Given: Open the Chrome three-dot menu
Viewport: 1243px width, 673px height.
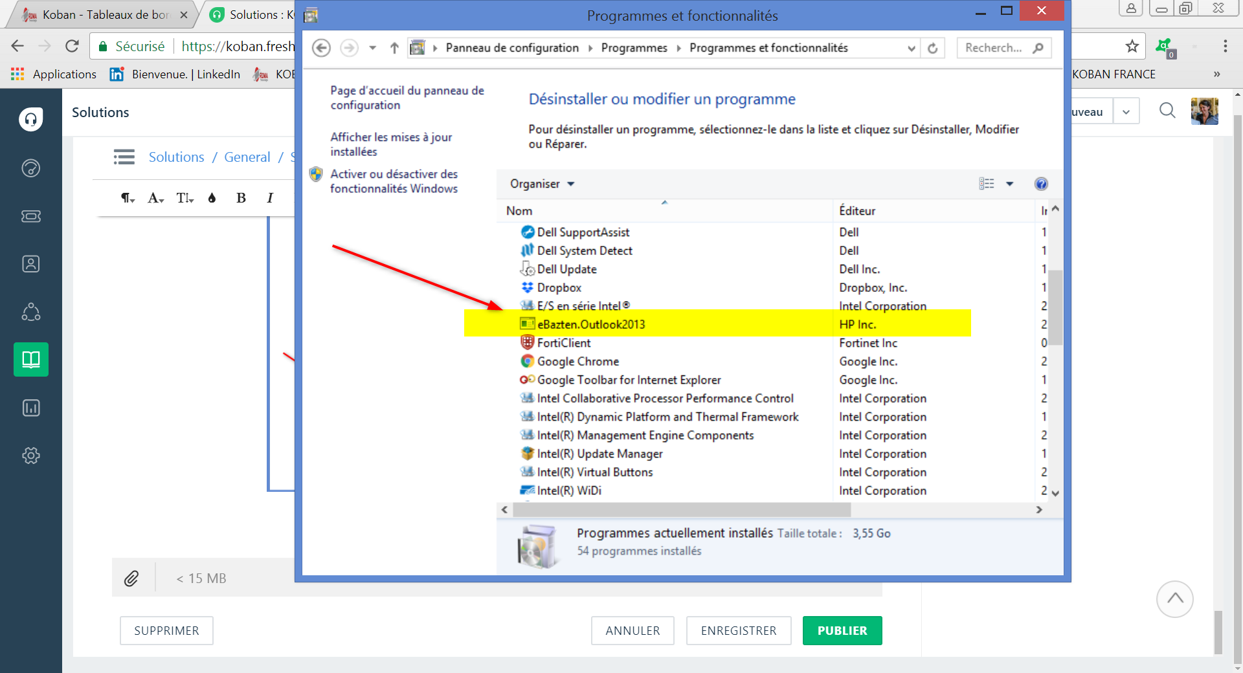Looking at the screenshot, I should pos(1225,46).
